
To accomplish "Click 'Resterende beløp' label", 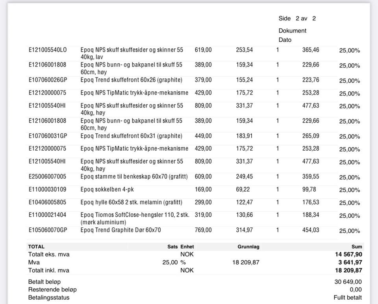I will pos(52,289).
